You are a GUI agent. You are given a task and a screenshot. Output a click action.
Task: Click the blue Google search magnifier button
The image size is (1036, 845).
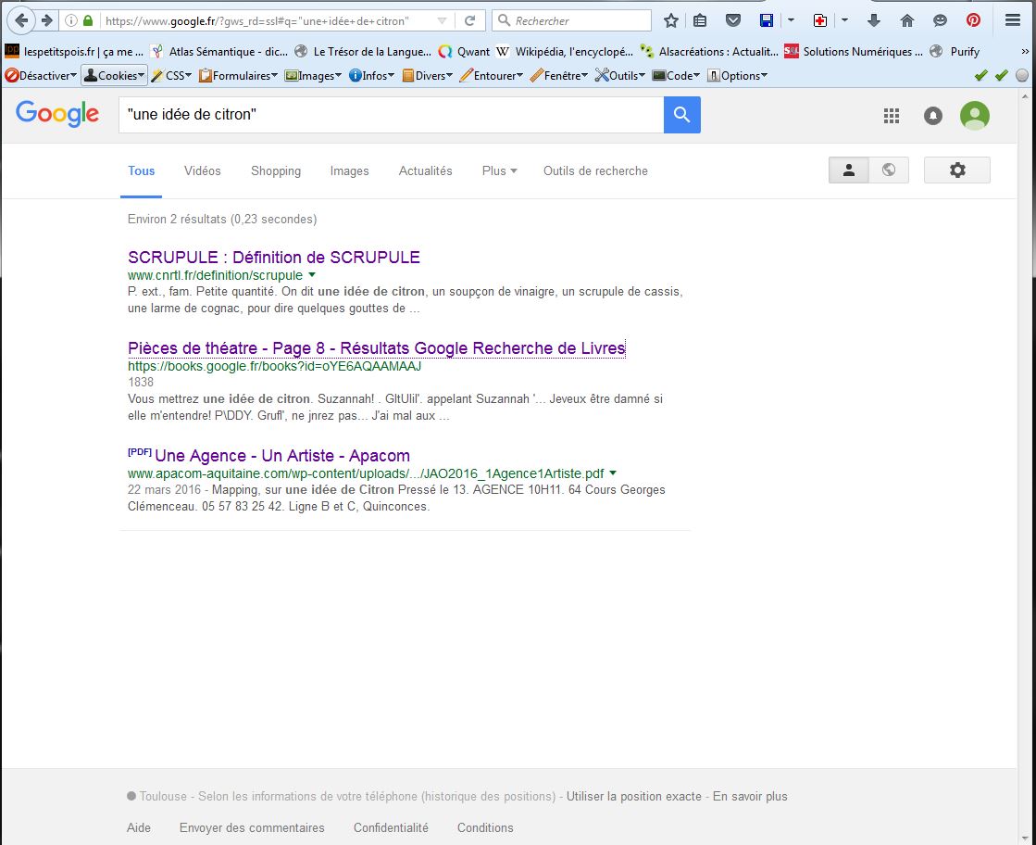pos(681,115)
